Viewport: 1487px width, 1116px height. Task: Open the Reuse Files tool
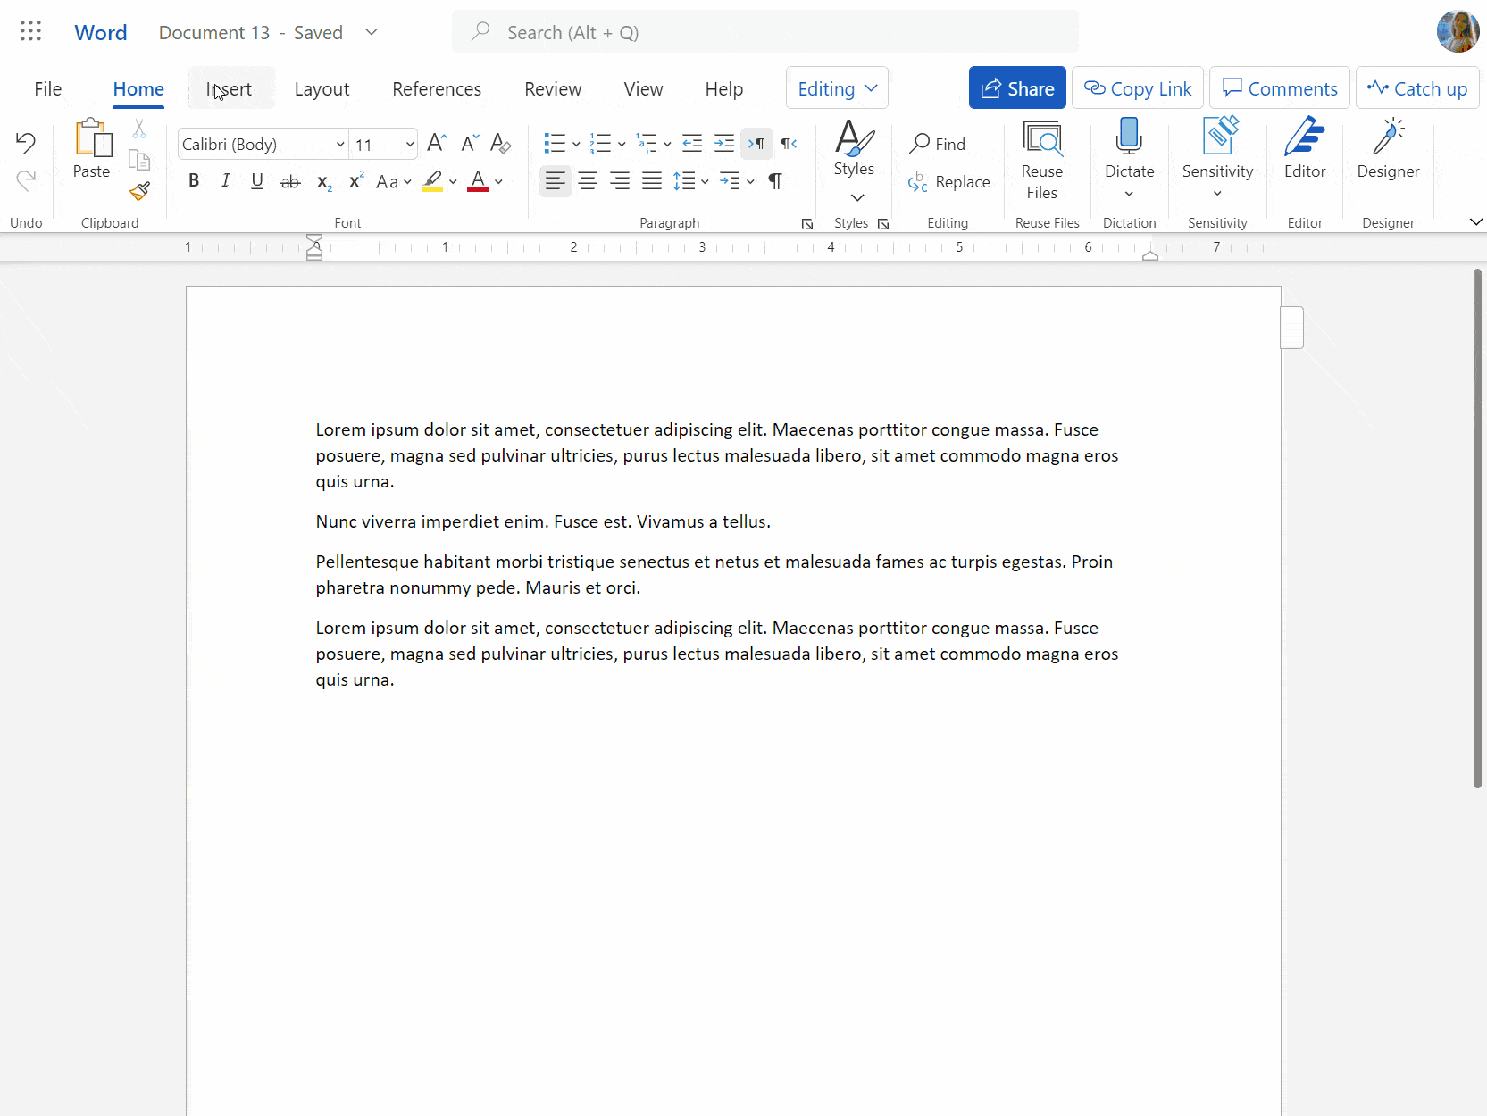[x=1042, y=162]
